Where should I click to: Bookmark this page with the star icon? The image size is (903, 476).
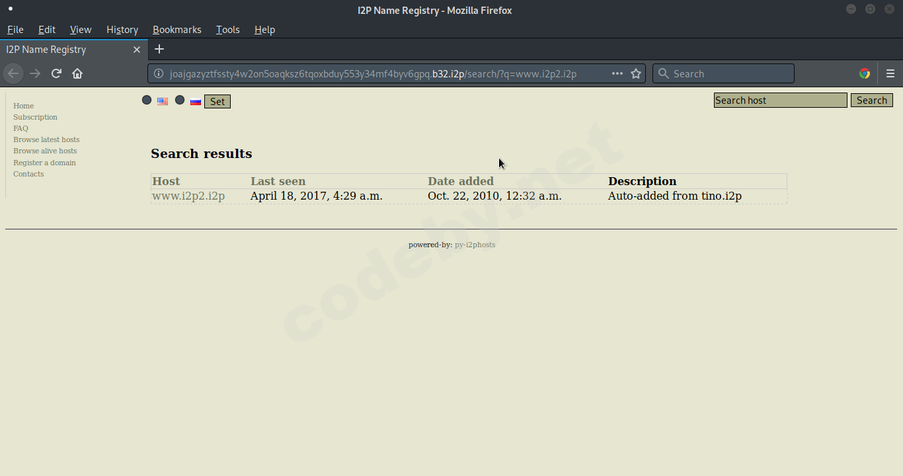[636, 73]
